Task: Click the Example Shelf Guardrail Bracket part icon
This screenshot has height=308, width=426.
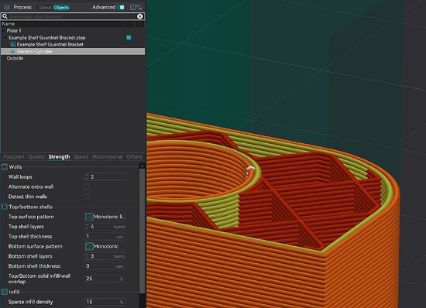Action: click(12, 45)
